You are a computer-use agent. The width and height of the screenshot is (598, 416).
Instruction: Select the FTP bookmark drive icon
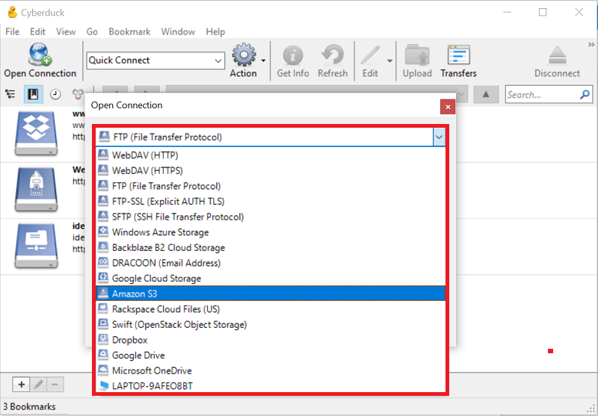[x=36, y=190]
